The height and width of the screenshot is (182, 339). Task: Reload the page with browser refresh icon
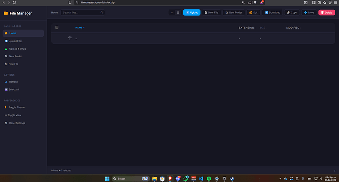14,2
